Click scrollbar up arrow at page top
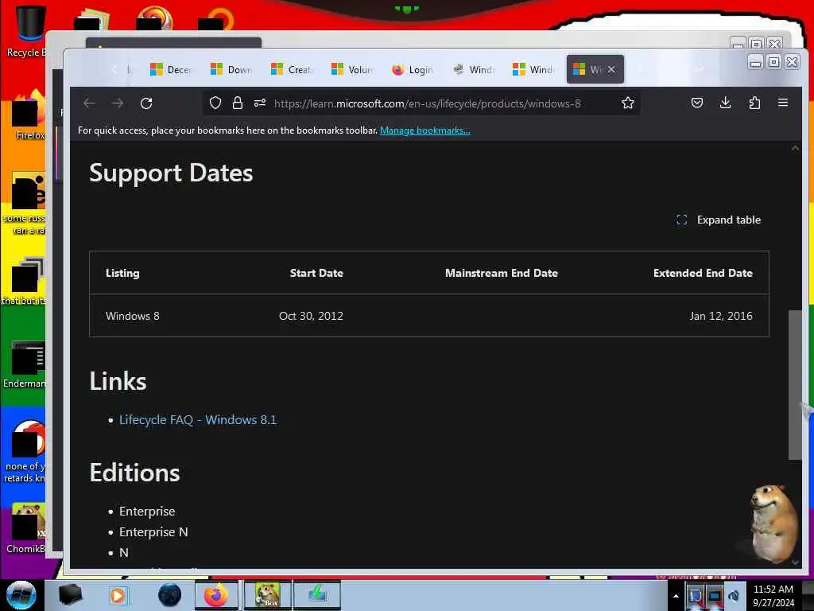The image size is (814, 611). (795, 148)
